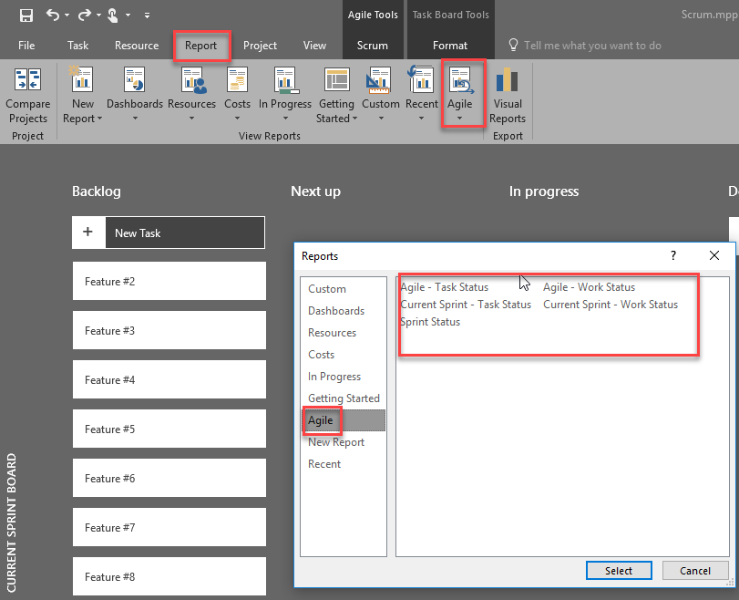Click the Compare Projects icon

(x=27, y=80)
